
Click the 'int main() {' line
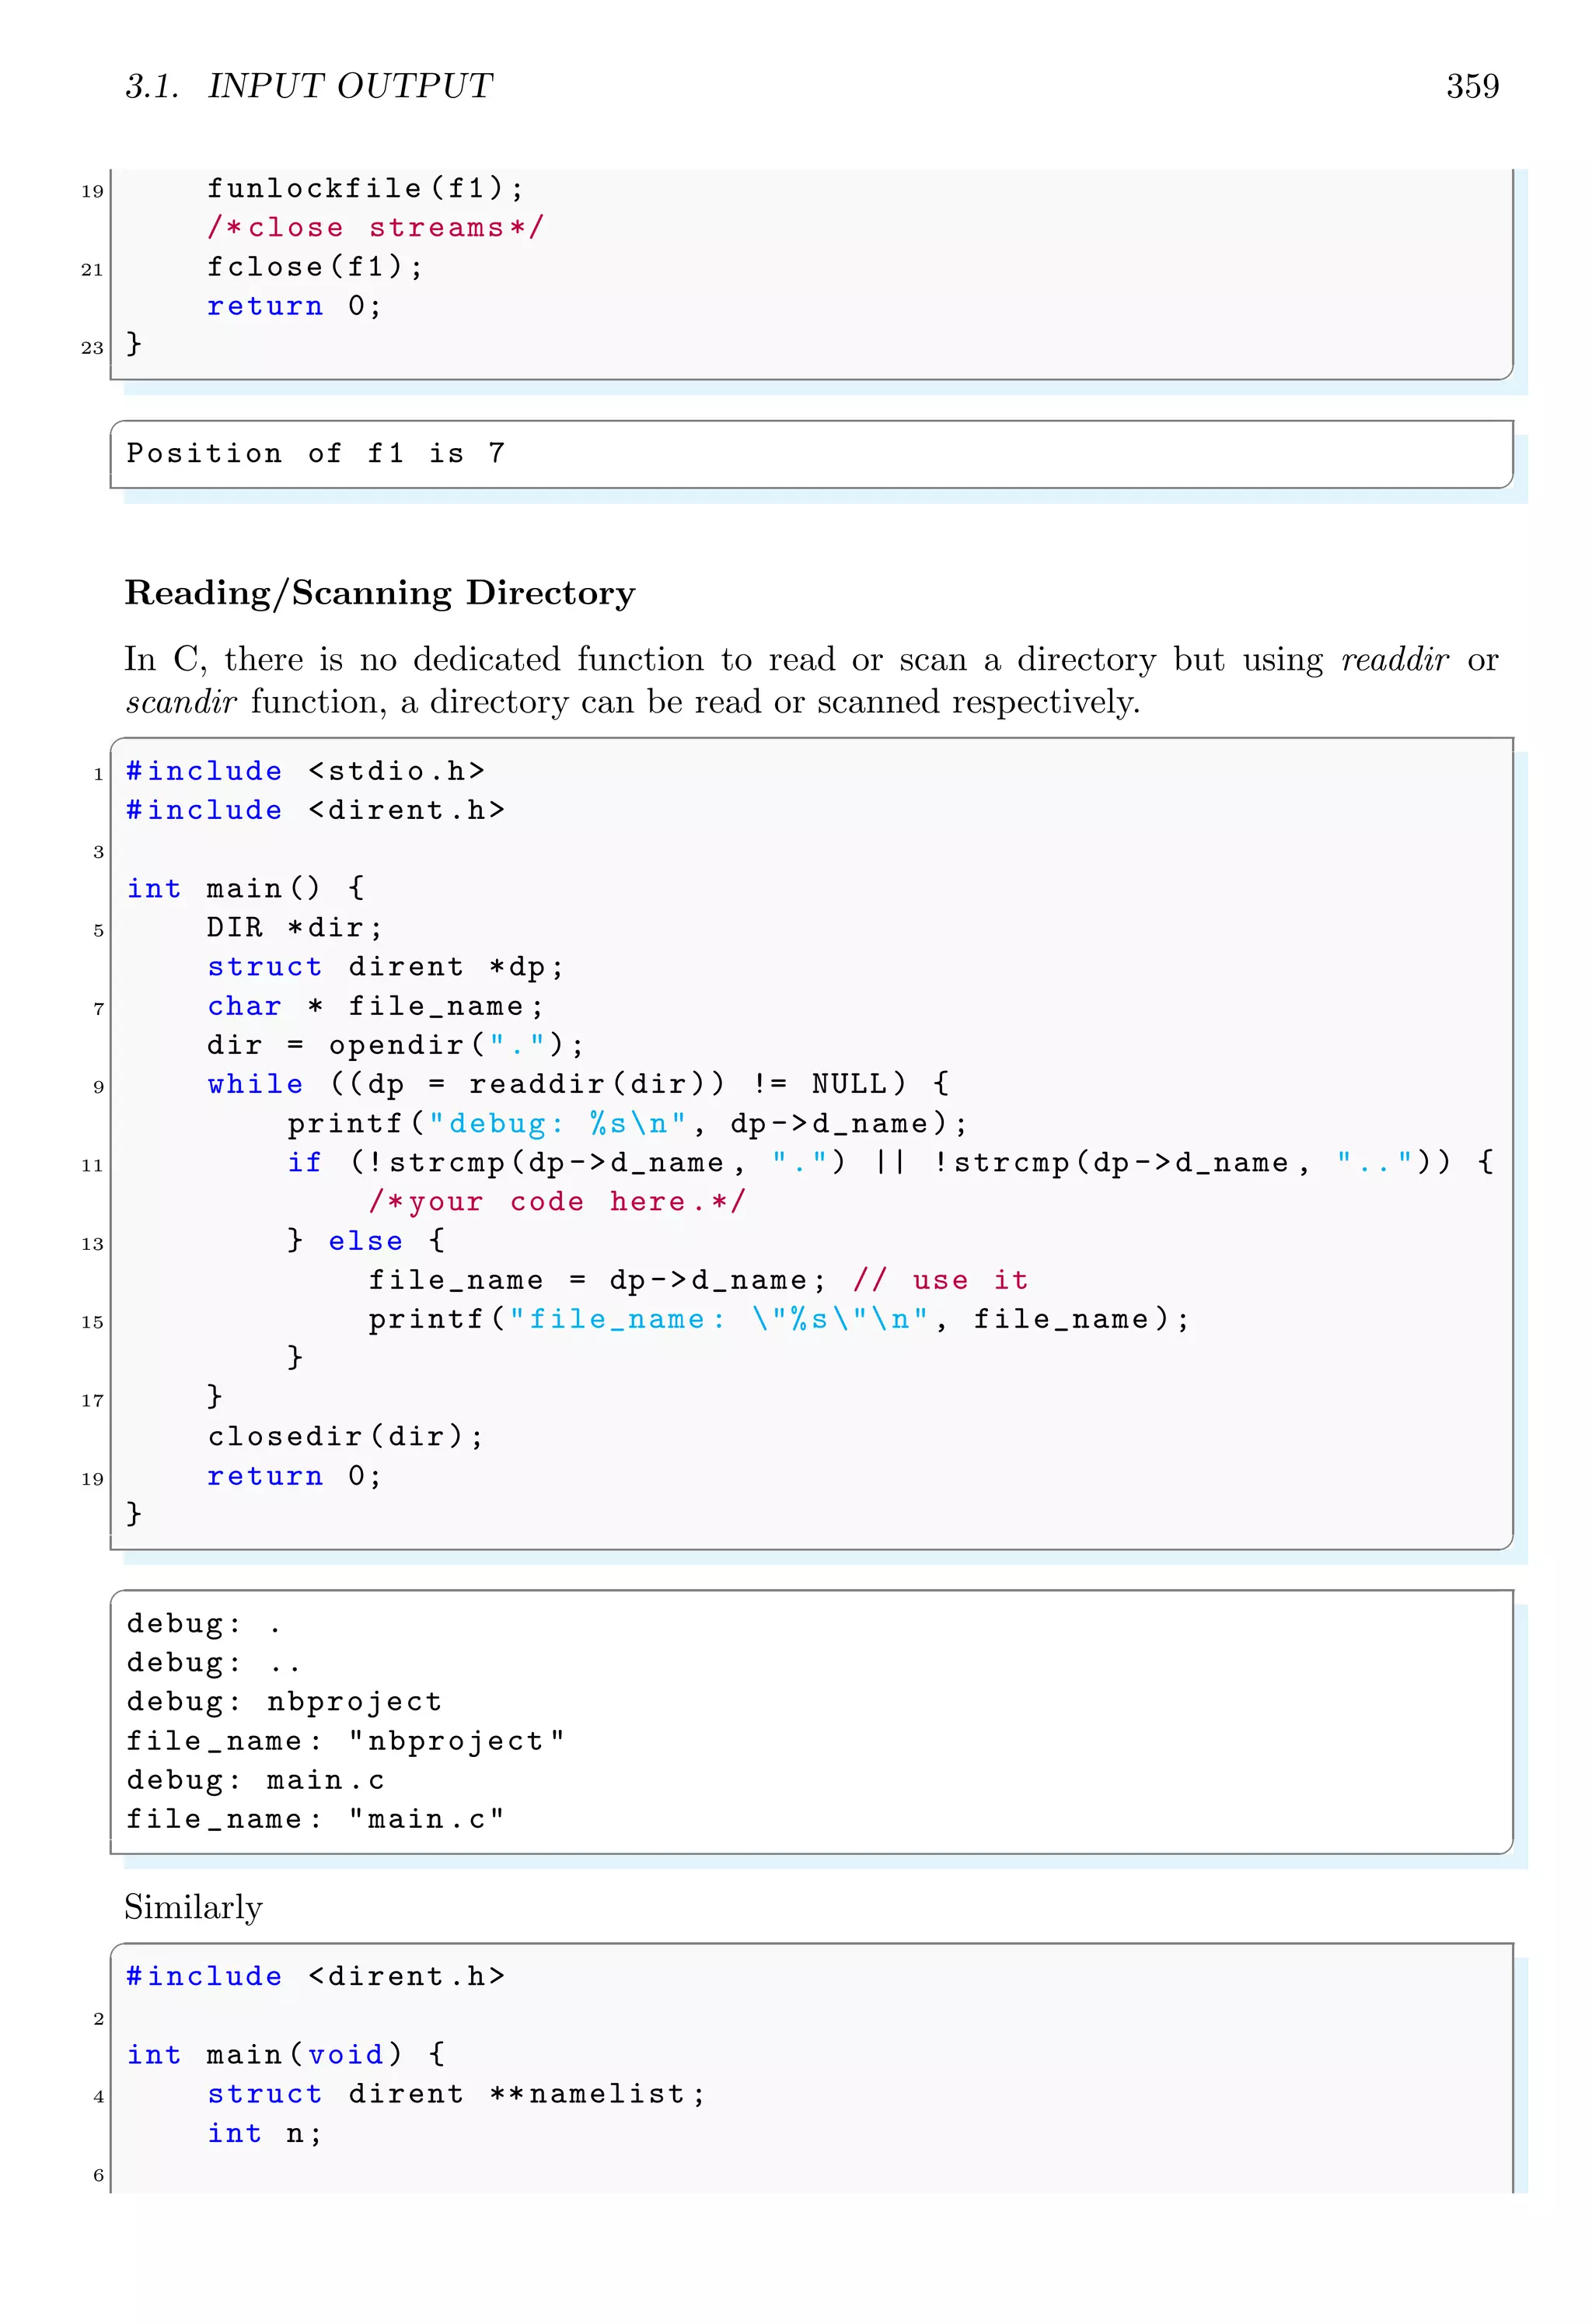click(246, 888)
